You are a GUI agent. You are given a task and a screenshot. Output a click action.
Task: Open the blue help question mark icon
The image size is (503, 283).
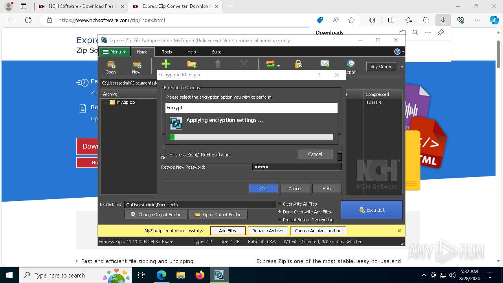pos(397,51)
